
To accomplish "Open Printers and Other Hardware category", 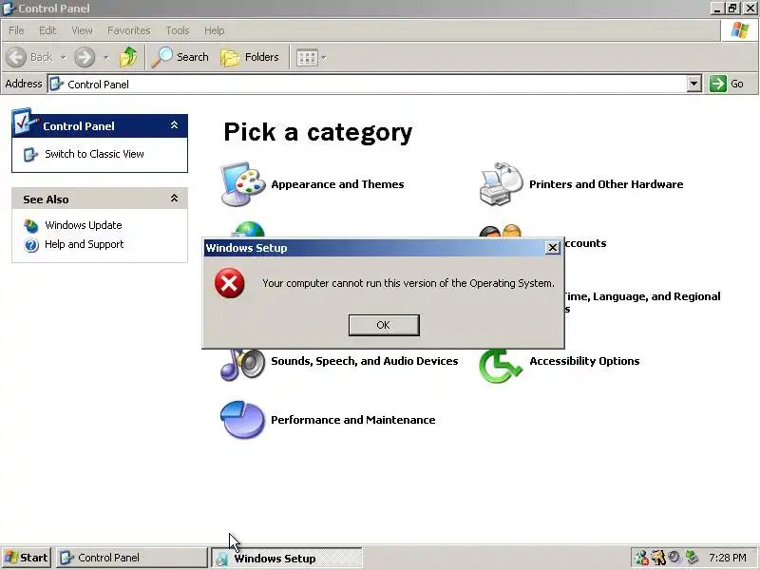I will [x=606, y=184].
